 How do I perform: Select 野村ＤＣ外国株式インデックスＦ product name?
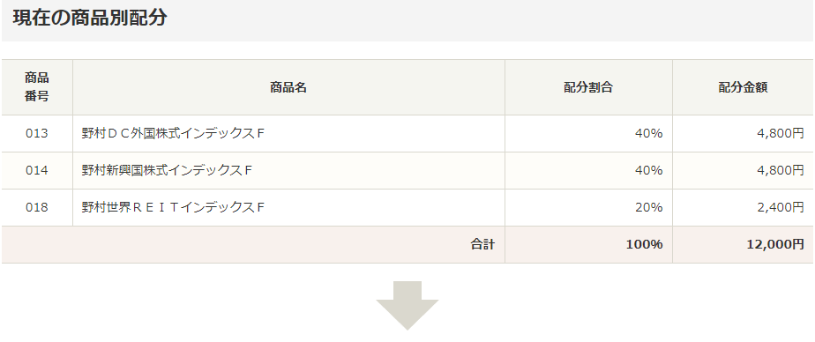(x=174, y=134)
